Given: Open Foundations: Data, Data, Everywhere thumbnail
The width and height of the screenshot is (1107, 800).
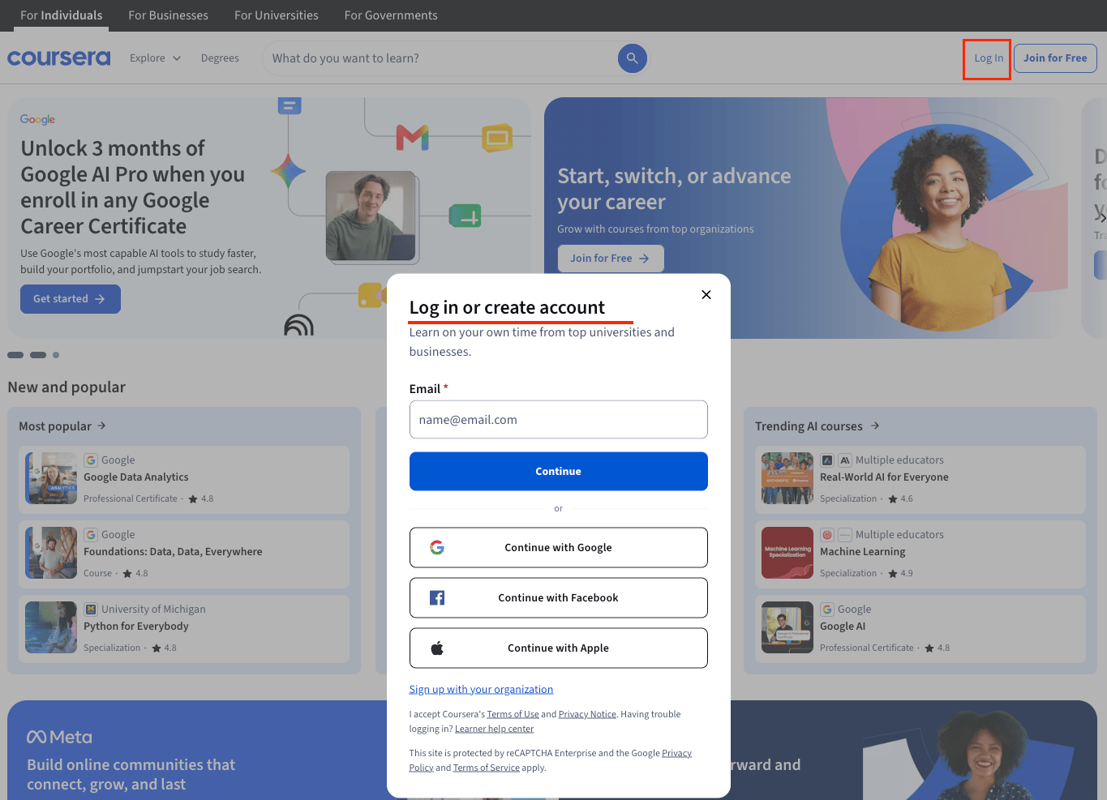Looking at the screenshot, I should click(x=51, y=553).
